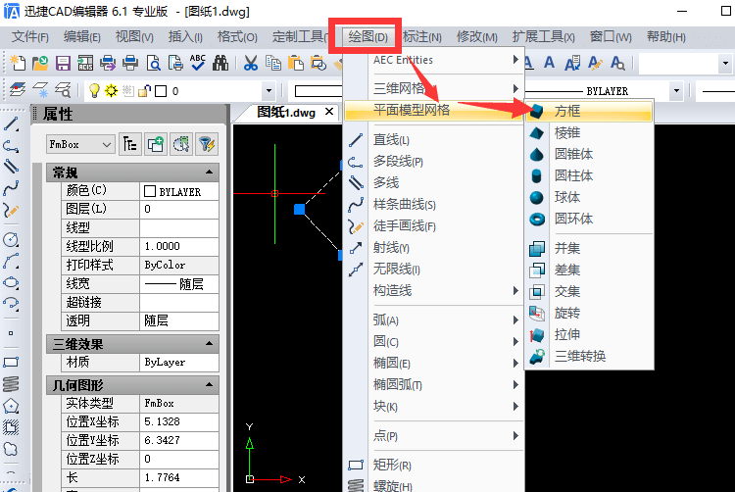The image size is (735, 492).
Task: Click the Print Preview icon
Action: (x=152, y=64)
